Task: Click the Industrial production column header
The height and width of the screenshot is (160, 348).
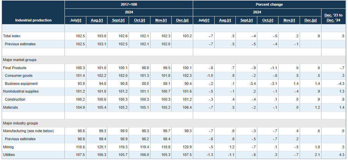Action: pos(33,20)
